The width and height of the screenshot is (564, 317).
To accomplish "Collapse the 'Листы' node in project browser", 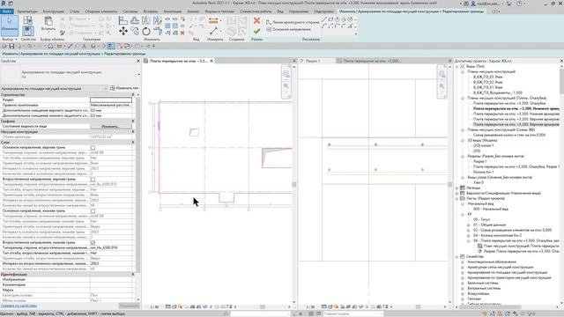I will [457, 198].
